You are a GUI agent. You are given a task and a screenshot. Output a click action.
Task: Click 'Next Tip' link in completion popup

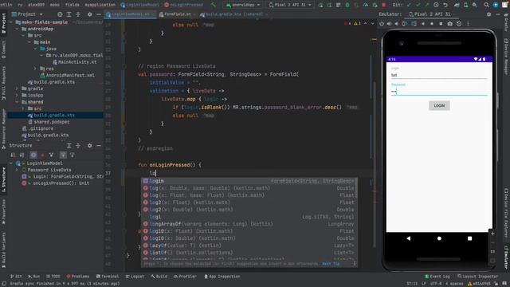[331, 264]
